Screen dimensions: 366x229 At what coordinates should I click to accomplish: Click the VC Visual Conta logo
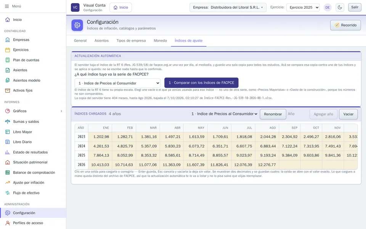coord(75,7)
